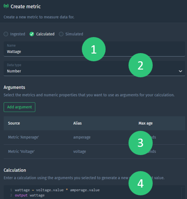Screen dimensions: 187x199
Task: Click the voltage alias cell
Action: [x=80, y=151]
